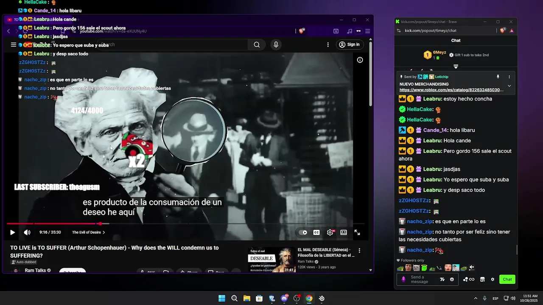The image size is (543, 305).
Task: Click the Kick chat window scrollbar
Action: coord(517,250)
